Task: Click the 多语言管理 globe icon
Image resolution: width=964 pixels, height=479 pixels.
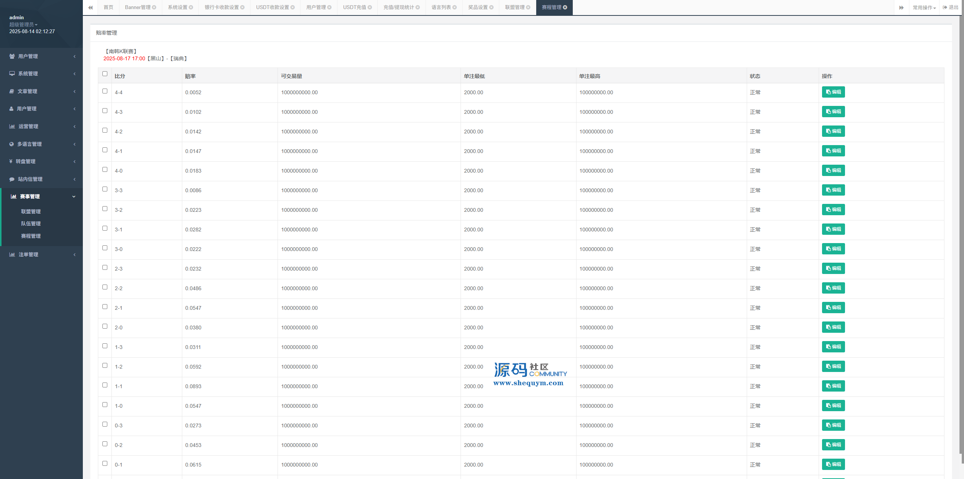Action: pos(11,144)
